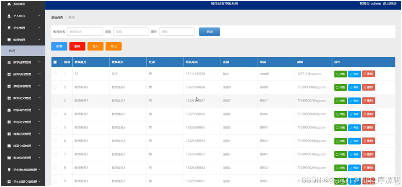402x187 pixels.
Task: Click the briefcase icon for 出版著作管理
Action: click(9, 110)
